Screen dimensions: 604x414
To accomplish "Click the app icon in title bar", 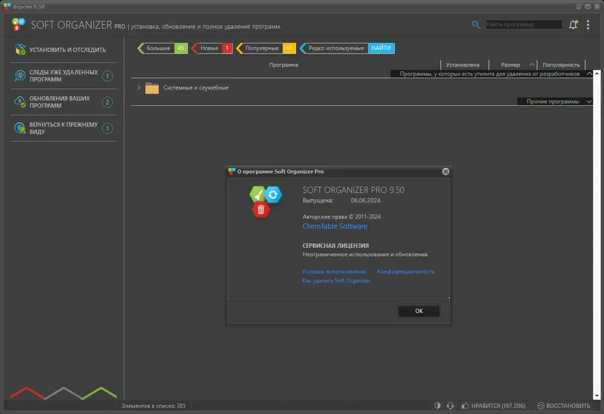I will click(x=7, y=6).
